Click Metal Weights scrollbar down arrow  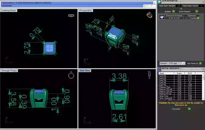[203, 99]
